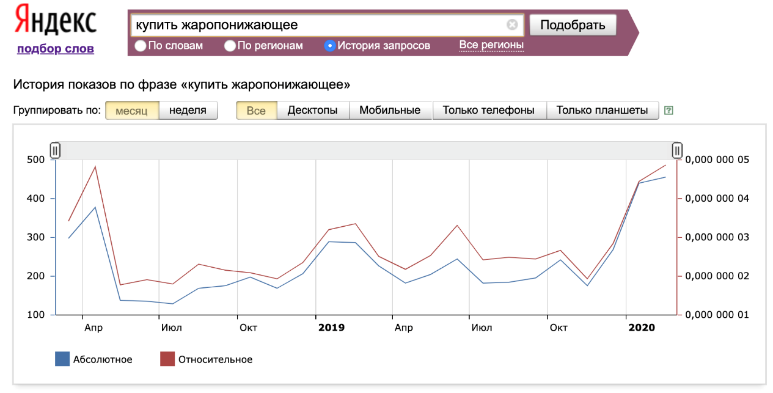Switch to the "Мобильные" tab
This screenshot has width=773, height=393.
[390, 111]
